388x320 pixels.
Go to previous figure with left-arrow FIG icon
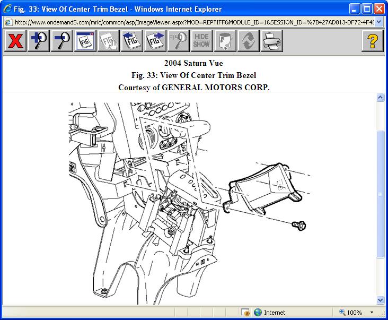[131, 41]
